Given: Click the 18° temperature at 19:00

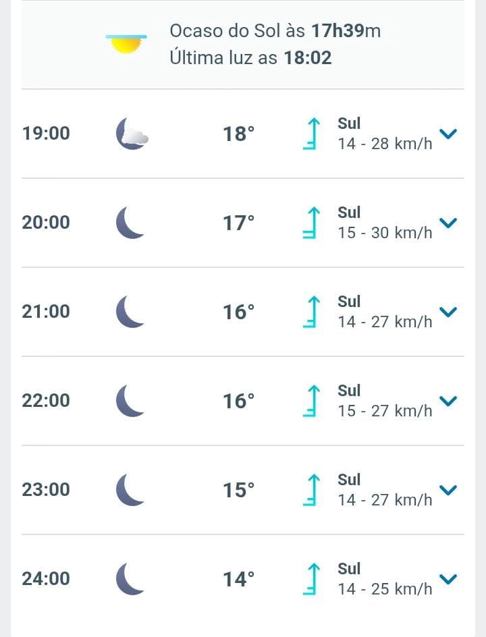Looking at the screenshot, I should tap(239, 134).
